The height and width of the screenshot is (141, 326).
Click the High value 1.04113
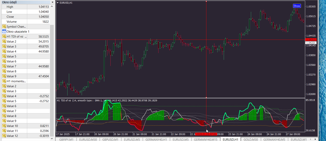point(43,7)
